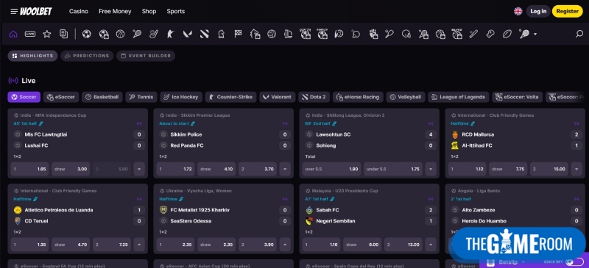This screenshot has height=268, width=589.
Task: Bet over 5.5 at 1.90 on Lawsohtun SC
Action: coord(332,169)
